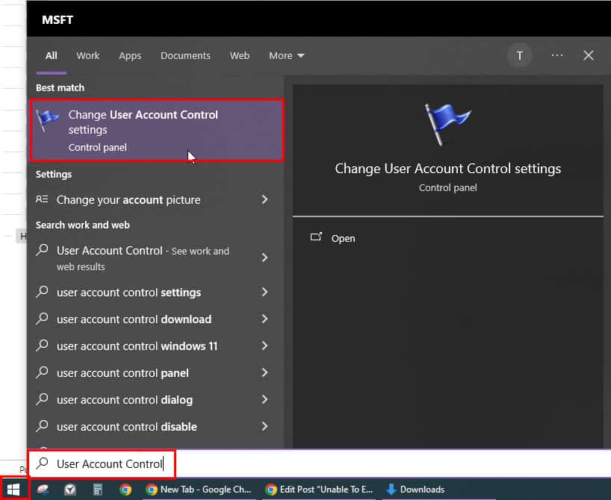Open Change User Account Control settings best match
This screenshot has width=611, height=500.
(x=157, y=131)
